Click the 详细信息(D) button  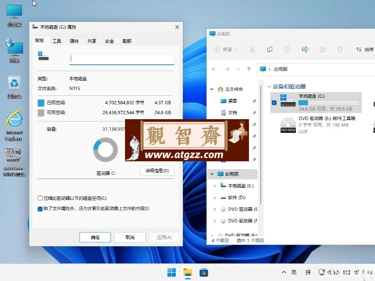point(157,171)
